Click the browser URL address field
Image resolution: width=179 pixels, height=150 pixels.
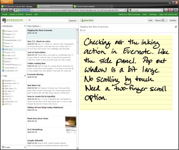(75, 10)
